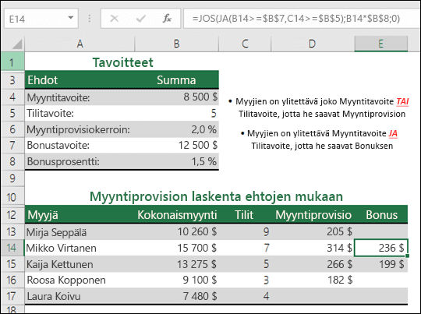Click the Myyntitavoite: label cell
Image resolution: width=421 pixels, height=314 pixels.
[x=80, y=97]
